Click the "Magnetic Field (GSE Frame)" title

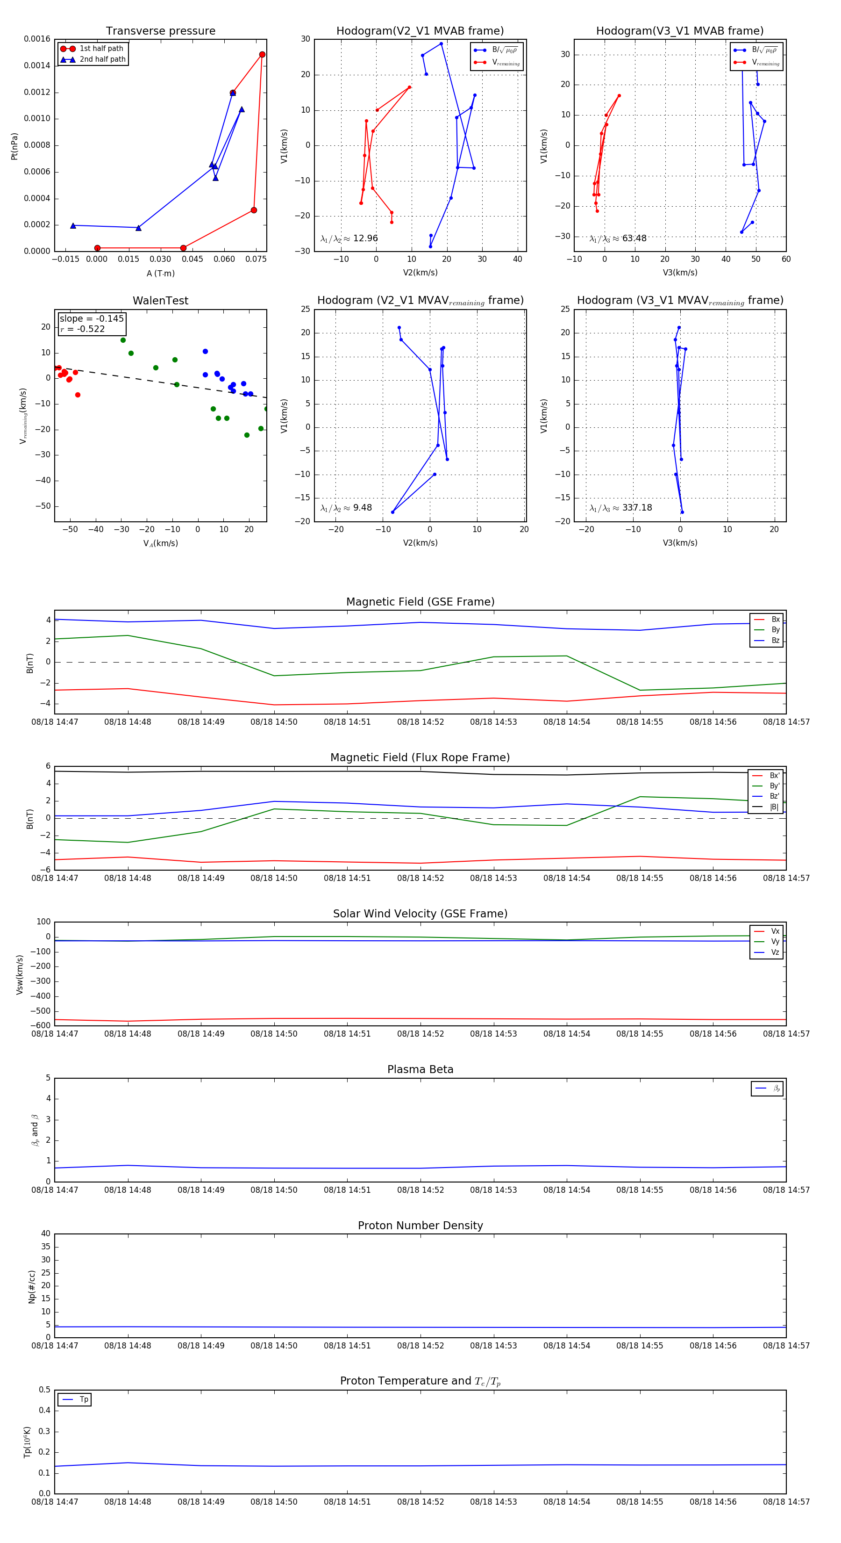click(x=420, y=602)
